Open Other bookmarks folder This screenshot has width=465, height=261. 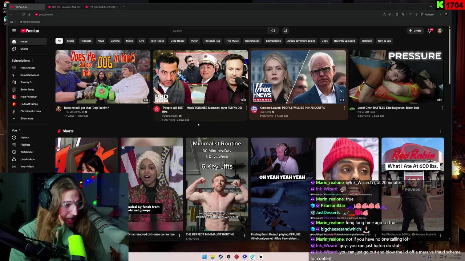[x=29, y=22]
